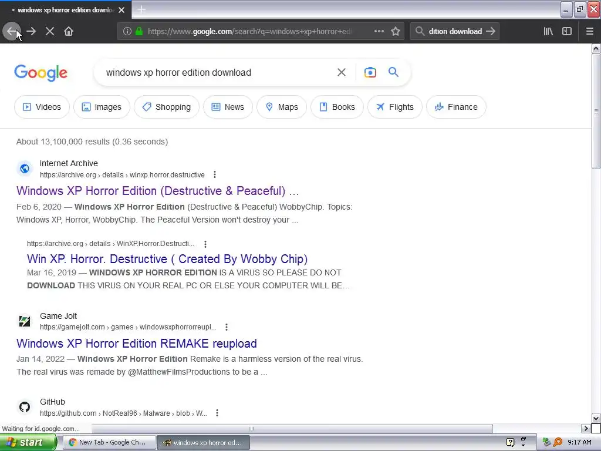Open the Library bookshelf icon

click(x=548, y=31)
